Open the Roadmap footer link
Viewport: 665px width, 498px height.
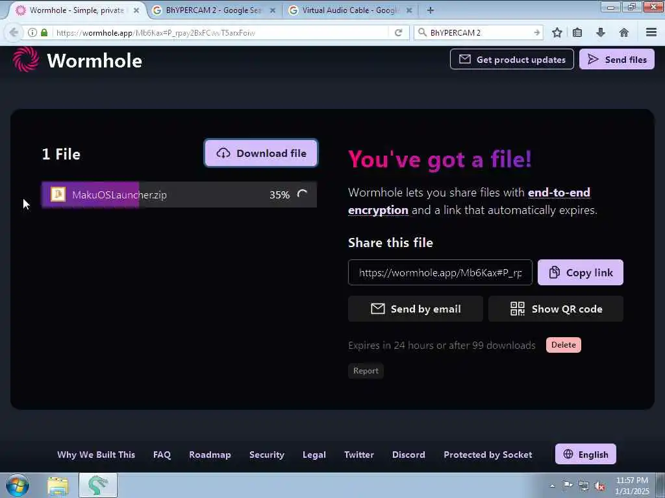tap(210, 455)
